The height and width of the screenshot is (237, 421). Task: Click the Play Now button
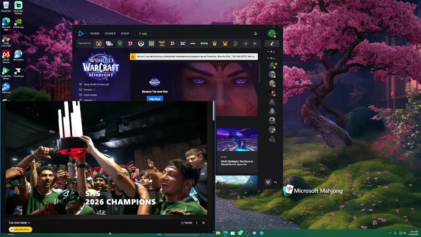pyautogui.click(x=155, y=99)
